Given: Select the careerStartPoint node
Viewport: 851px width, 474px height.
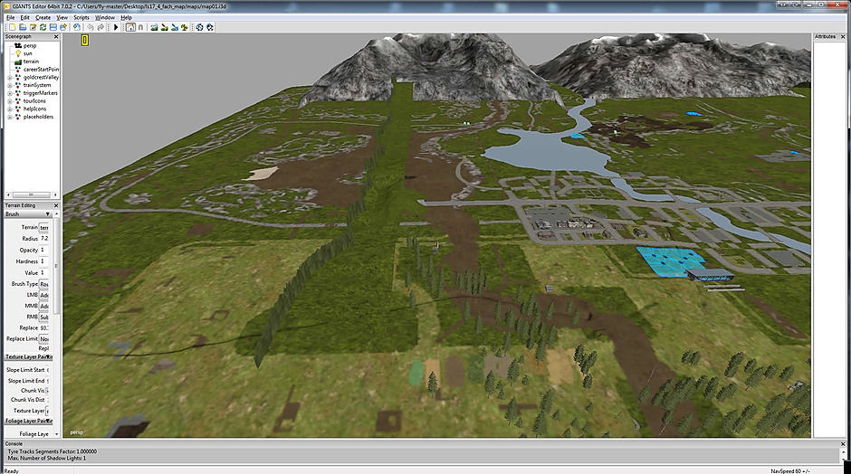Looking at the screenshot, I should pyautogui.click(x=41, y=70).
